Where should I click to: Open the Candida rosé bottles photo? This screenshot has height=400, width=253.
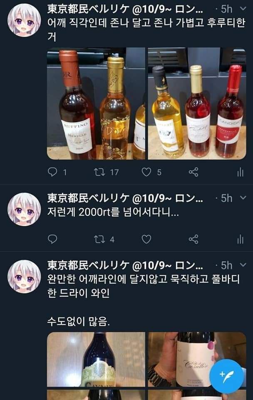197,104
